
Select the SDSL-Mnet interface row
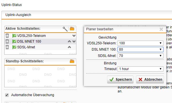coord(40,47)
